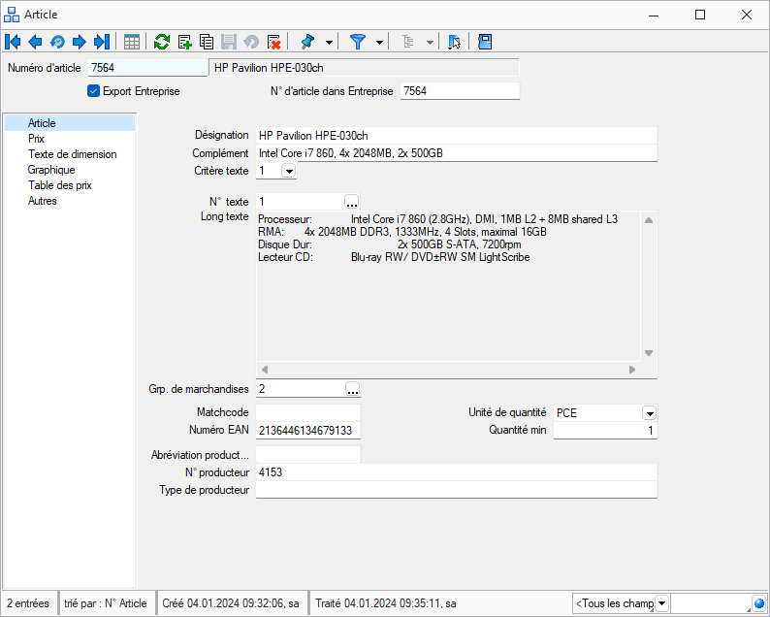Click the Long texte scroll right arrow
The width and height of the screenshot is (770, 617).
pyautogui.click(x=632, y=370)
